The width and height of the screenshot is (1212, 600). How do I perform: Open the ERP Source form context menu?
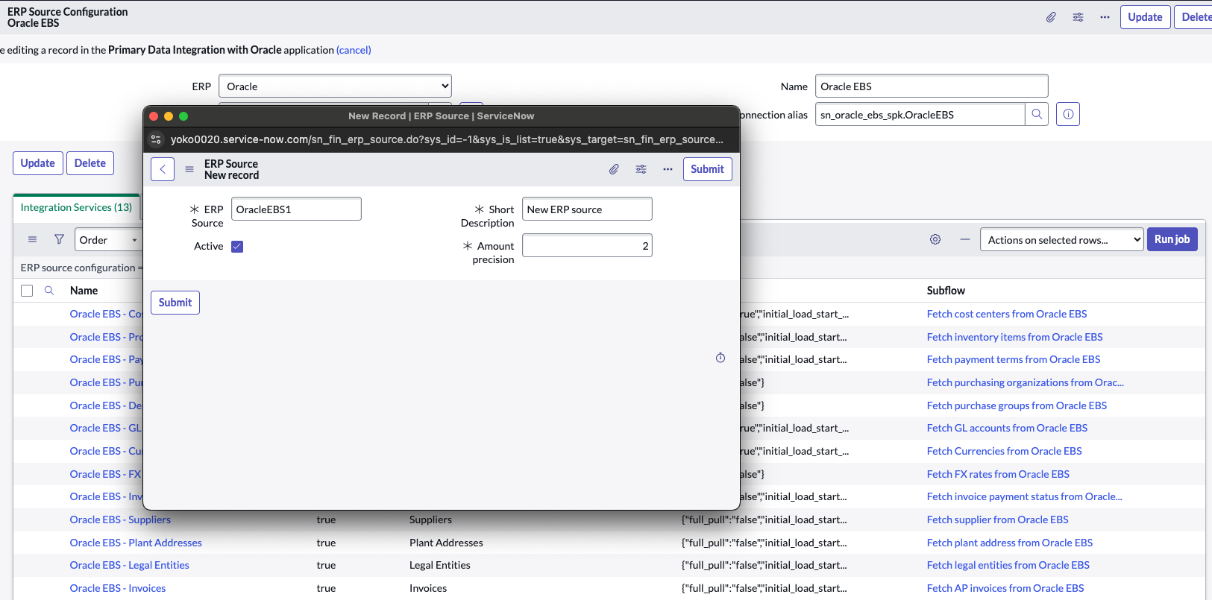click(189, 169)
